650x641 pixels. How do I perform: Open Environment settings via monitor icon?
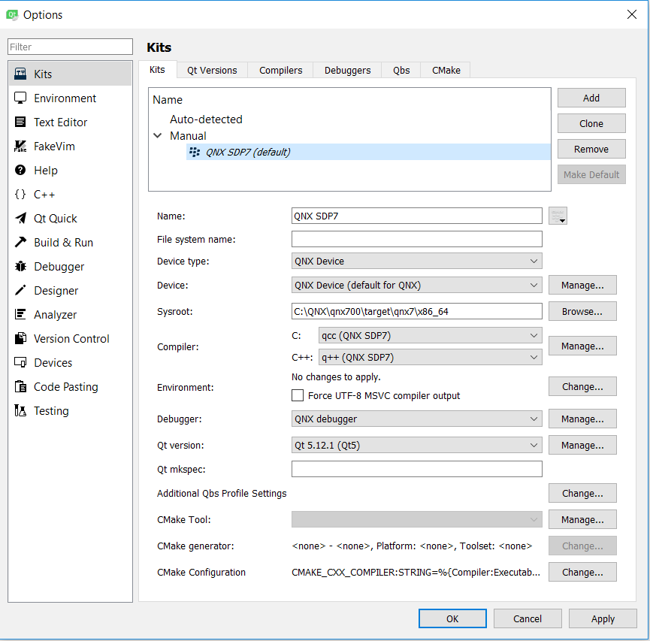click(x=20, y=98)
